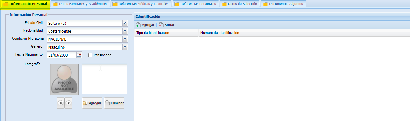Viewport: 410px width, 121px height.
Task: Open Referencias Médicas y Laborales tab
Action: point(141,4)
